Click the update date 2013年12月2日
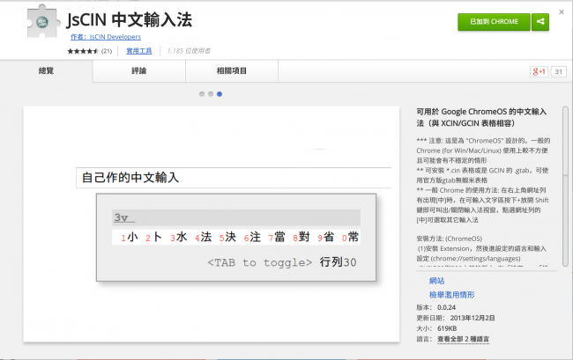The image size is (573, 360). pos(473,318)
